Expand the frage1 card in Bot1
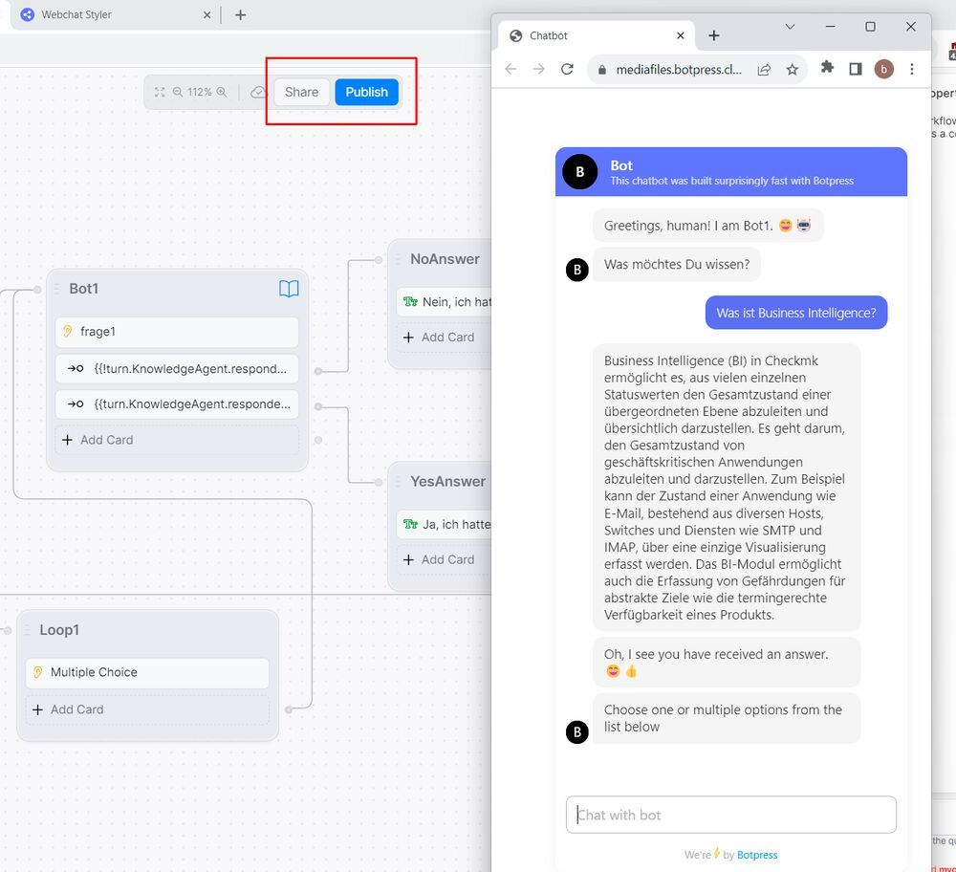 pos(176,331)
